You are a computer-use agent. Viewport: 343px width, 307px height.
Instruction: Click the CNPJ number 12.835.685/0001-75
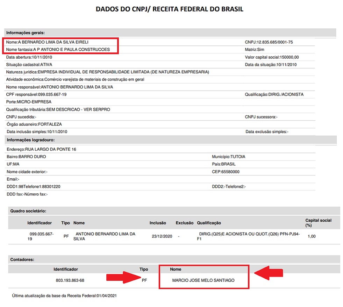point(269,42)
